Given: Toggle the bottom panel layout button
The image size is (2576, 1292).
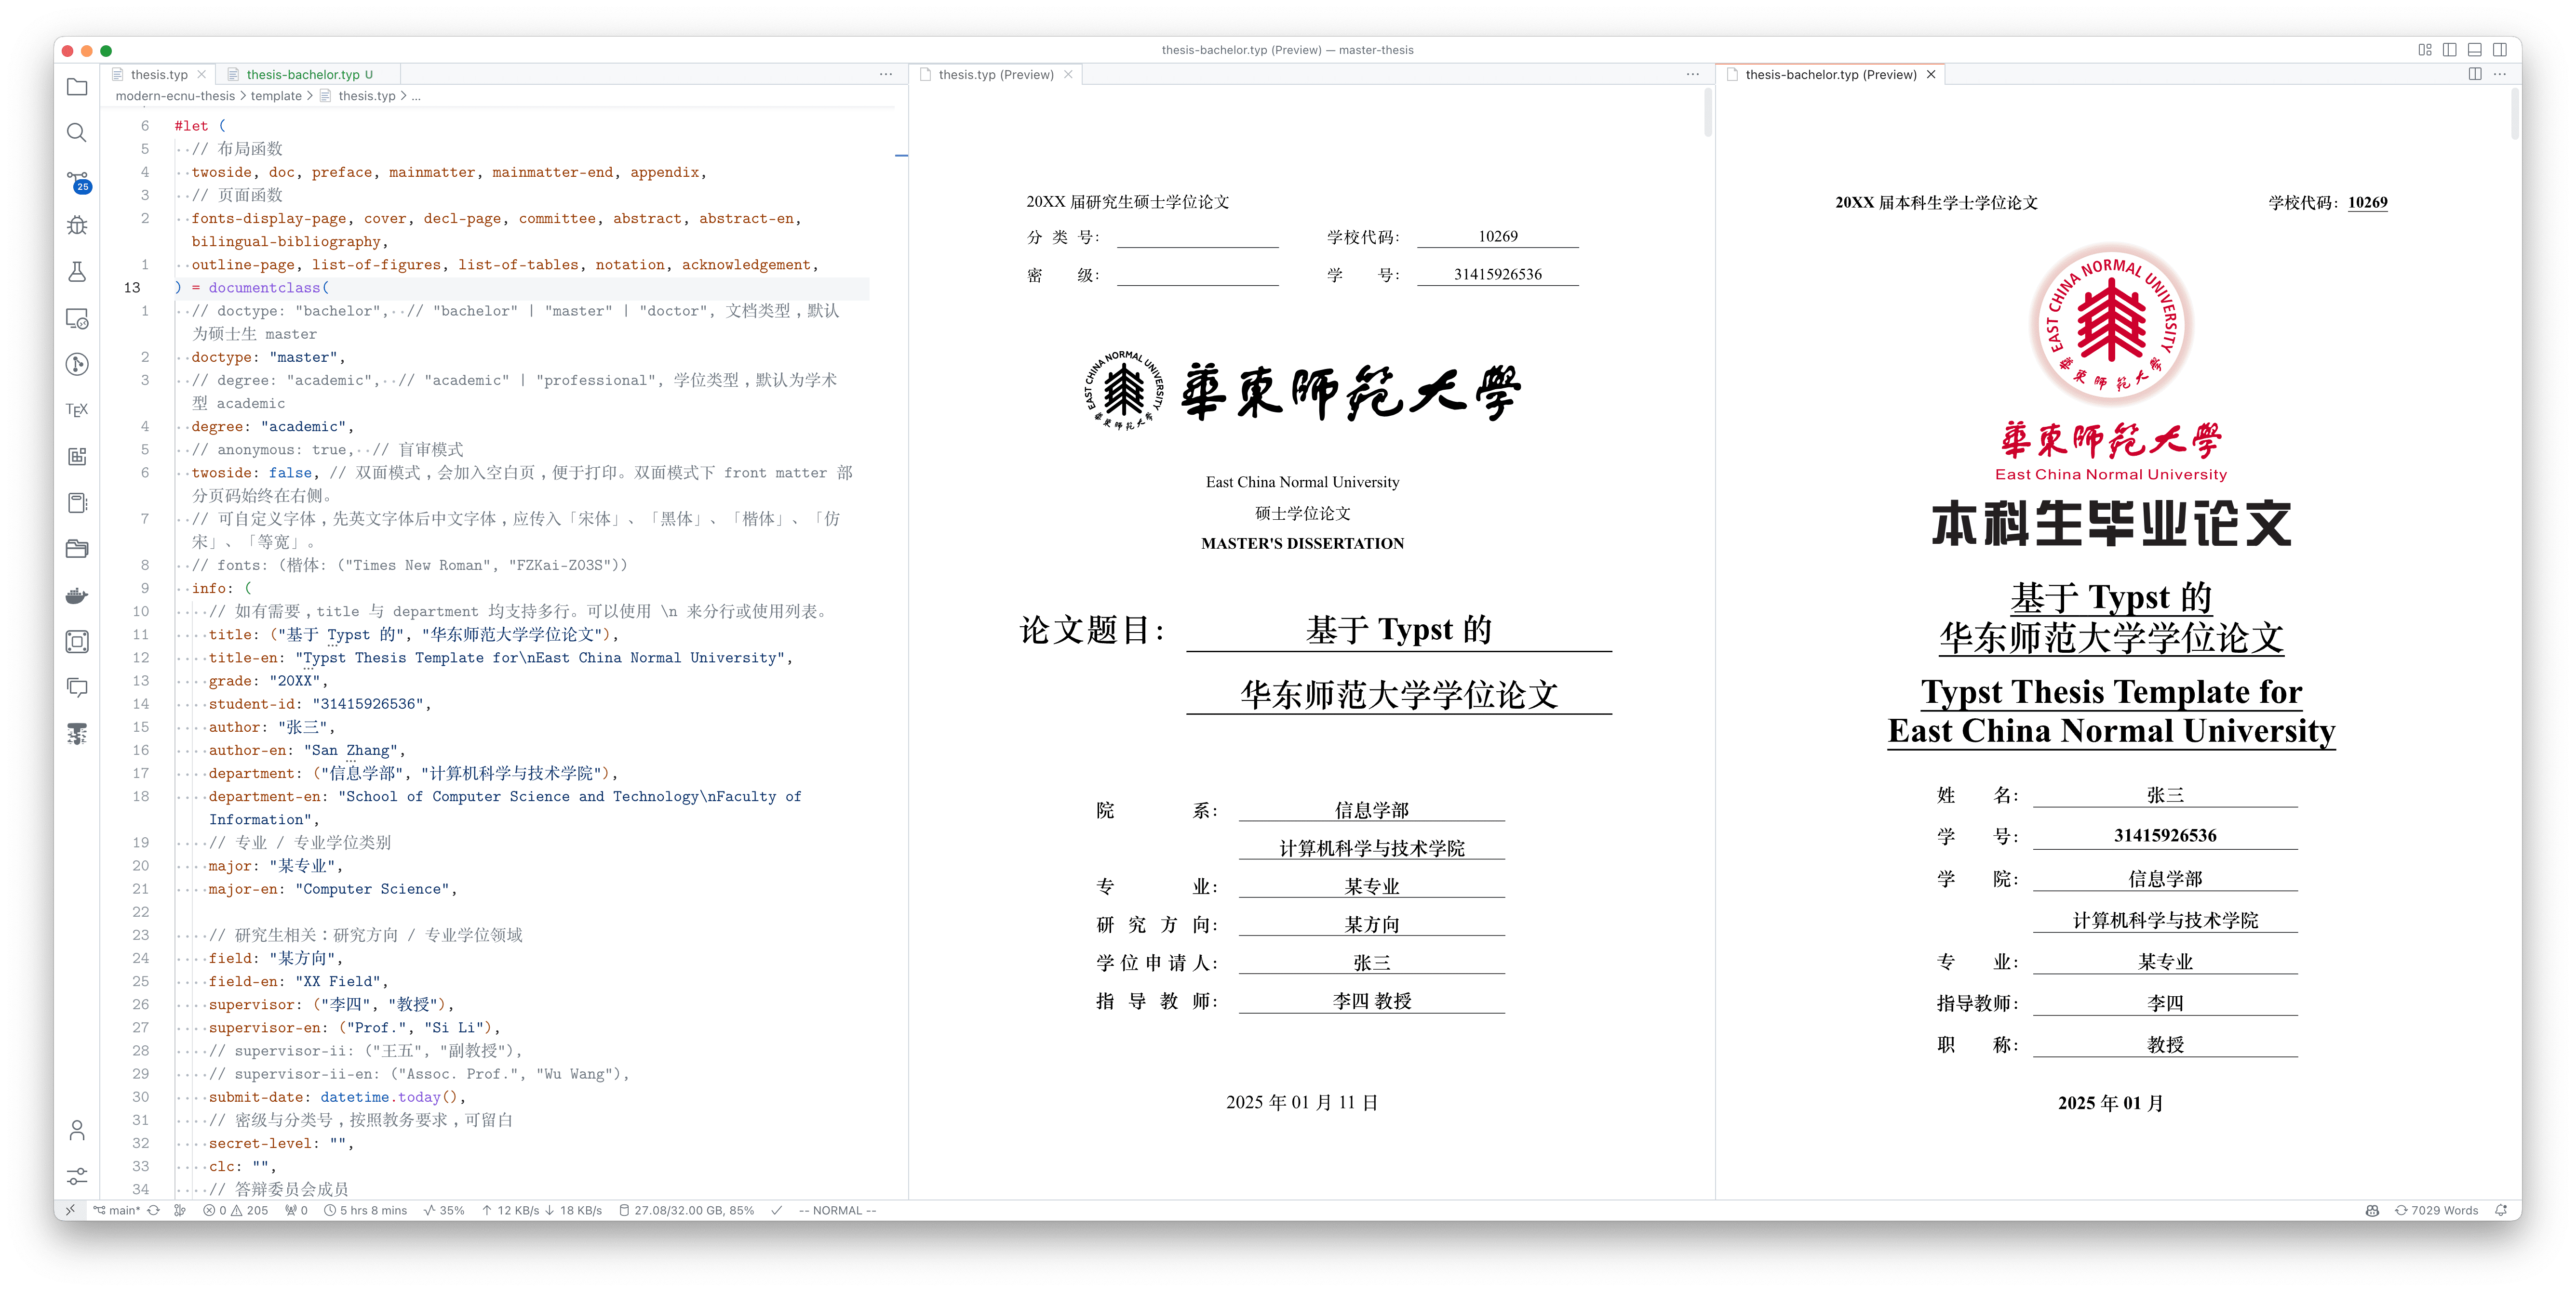Looking at the screenshot, I should point(2474,50).
